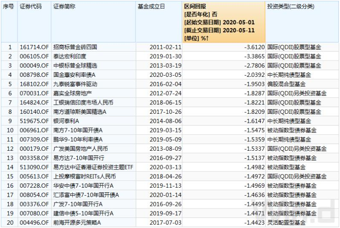340x228 pixels.
Task: Select return value -1.6147
Action: coord(254,121)
